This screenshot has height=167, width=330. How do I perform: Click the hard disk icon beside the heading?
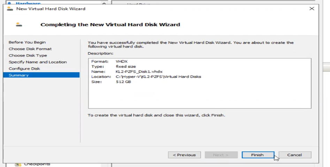point(19,24)
